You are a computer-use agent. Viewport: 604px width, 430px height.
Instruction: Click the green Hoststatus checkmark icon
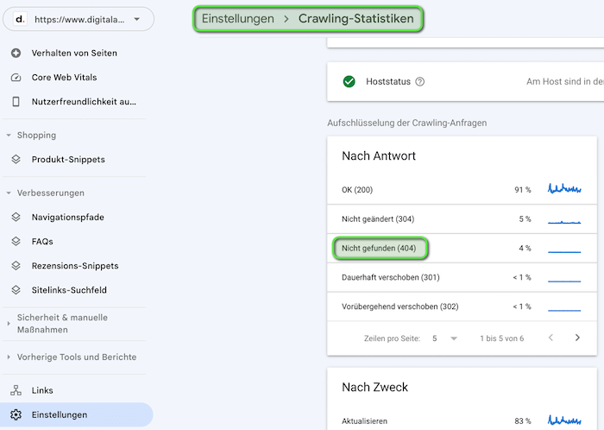349,82
